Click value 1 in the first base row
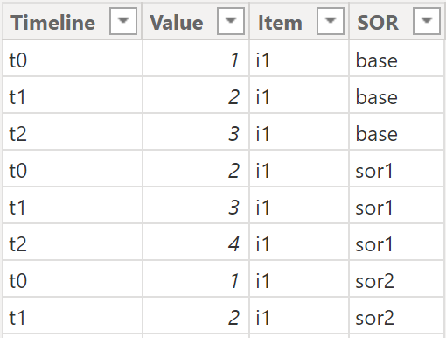Screen dimensions: 446x338 (x=196, y=58)
